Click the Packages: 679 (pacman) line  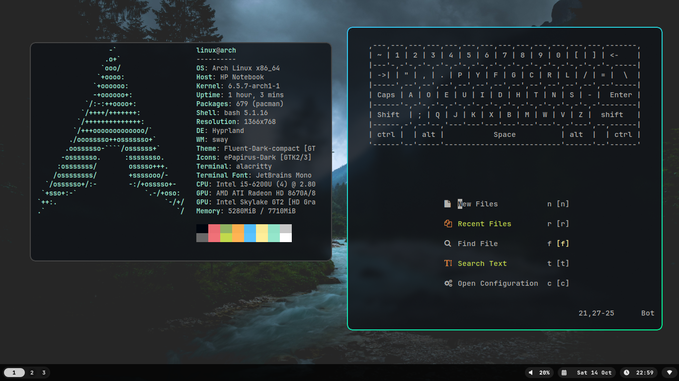[x=240, y=104]
